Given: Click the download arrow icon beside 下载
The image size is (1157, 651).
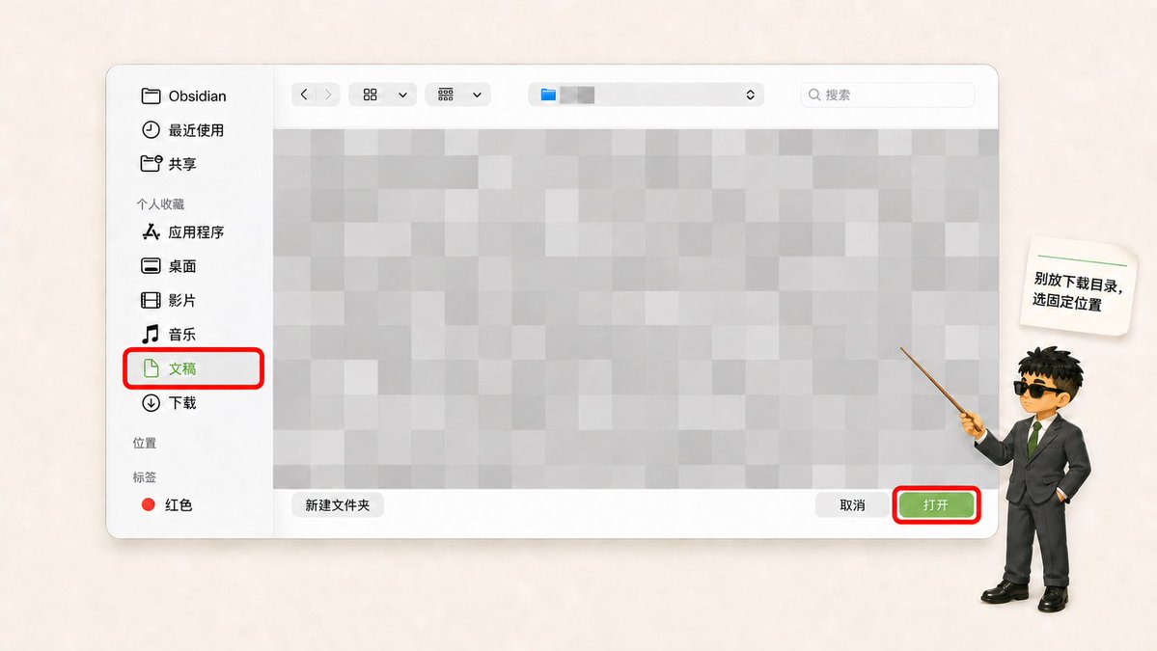Looking at the screenshot, I should point(151,402).
